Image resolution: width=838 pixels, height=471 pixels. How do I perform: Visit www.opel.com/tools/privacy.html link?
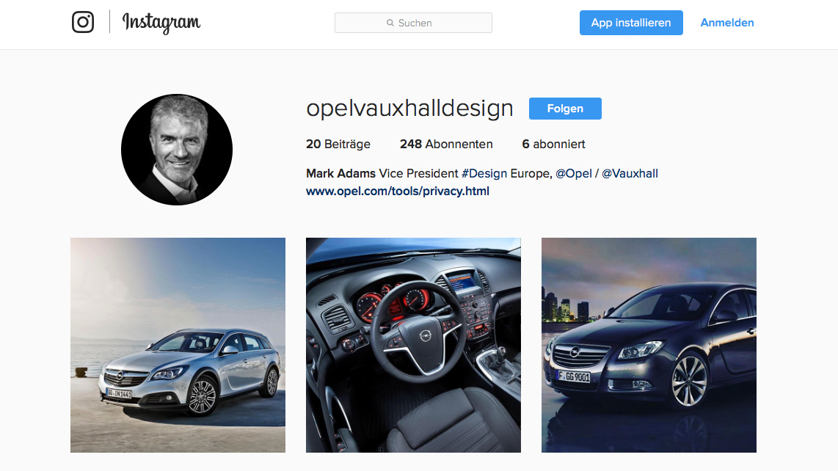pyautogui.click(x=398, y=191)
